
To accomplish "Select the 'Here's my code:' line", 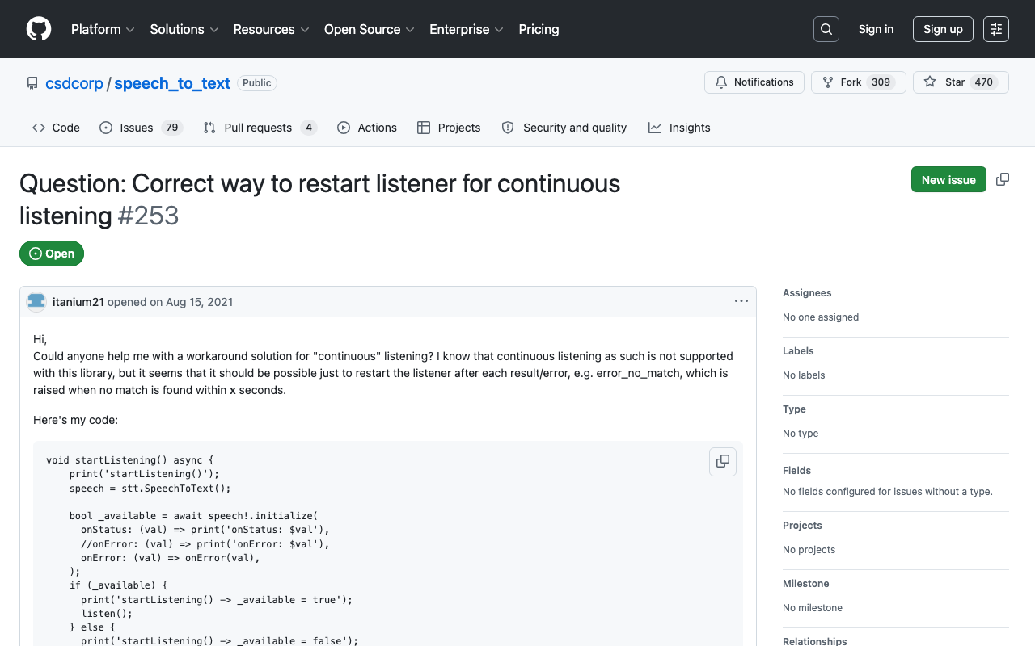I will pos(75,420).
